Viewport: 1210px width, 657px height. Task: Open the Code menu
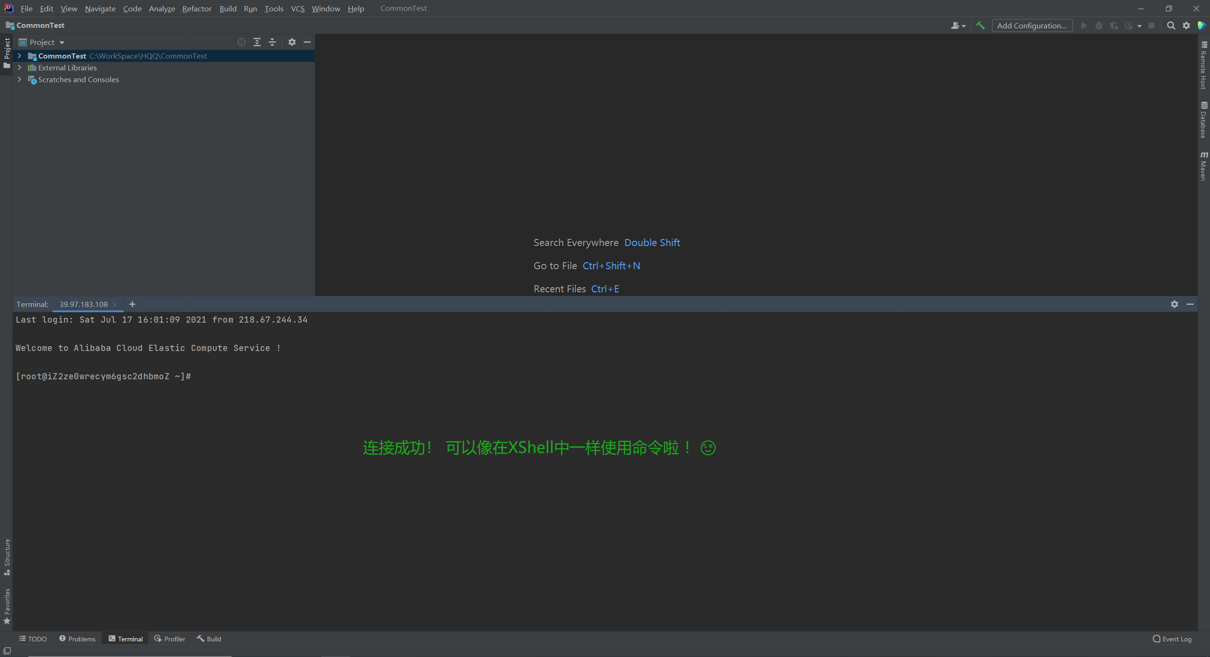tap(132, 9)
